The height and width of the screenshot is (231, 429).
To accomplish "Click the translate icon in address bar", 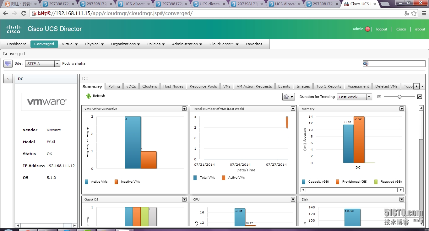I will pyautogui.click(x=407, y=13).
